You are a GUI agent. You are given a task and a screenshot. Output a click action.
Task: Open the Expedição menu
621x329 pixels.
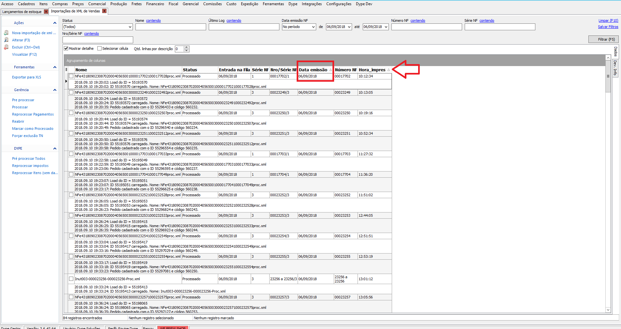point(249,4)
